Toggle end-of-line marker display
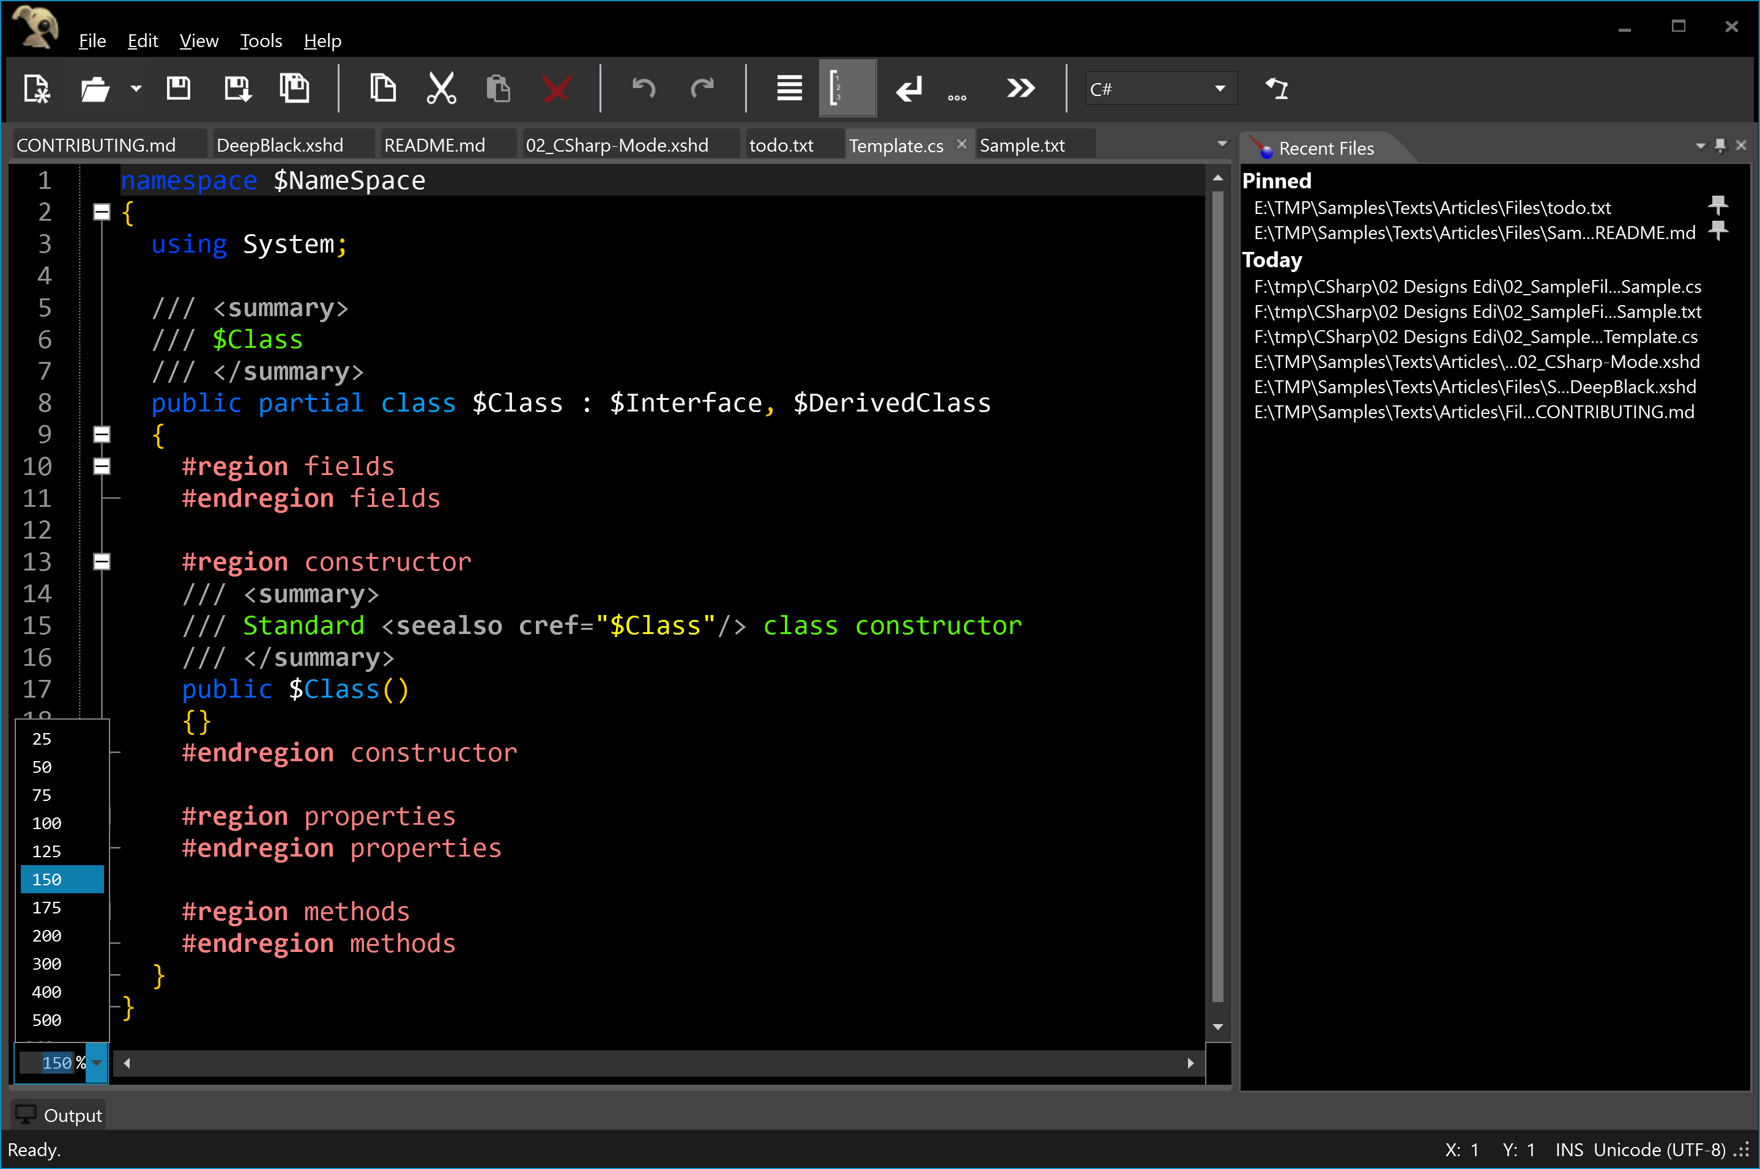Viewport: 1760px width, 1169px height. [909, 89]
